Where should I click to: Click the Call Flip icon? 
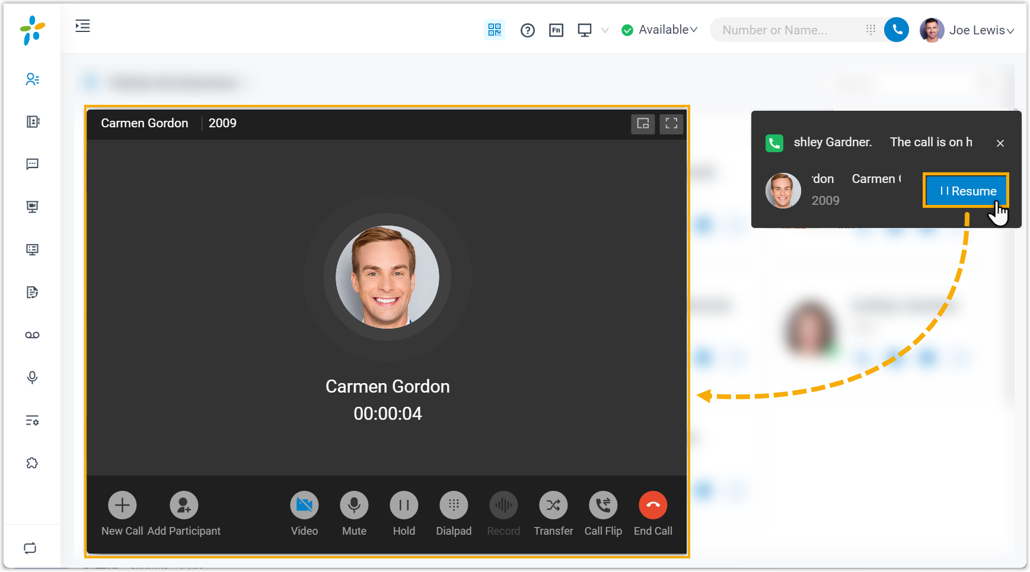pos(603,505)
